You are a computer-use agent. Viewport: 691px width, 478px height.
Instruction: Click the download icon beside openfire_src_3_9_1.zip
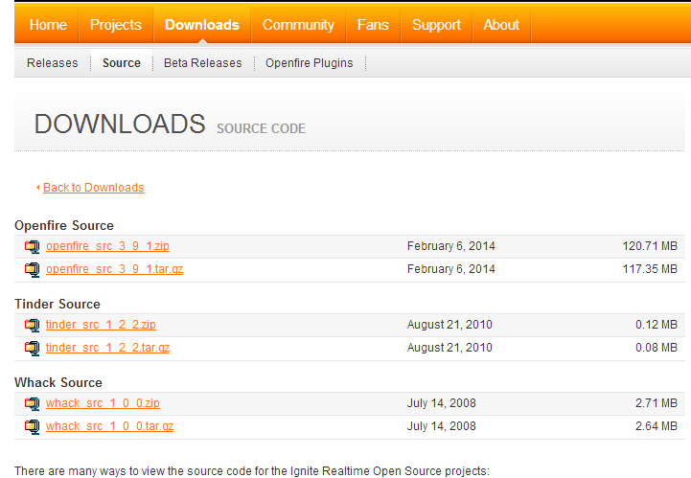33,247
